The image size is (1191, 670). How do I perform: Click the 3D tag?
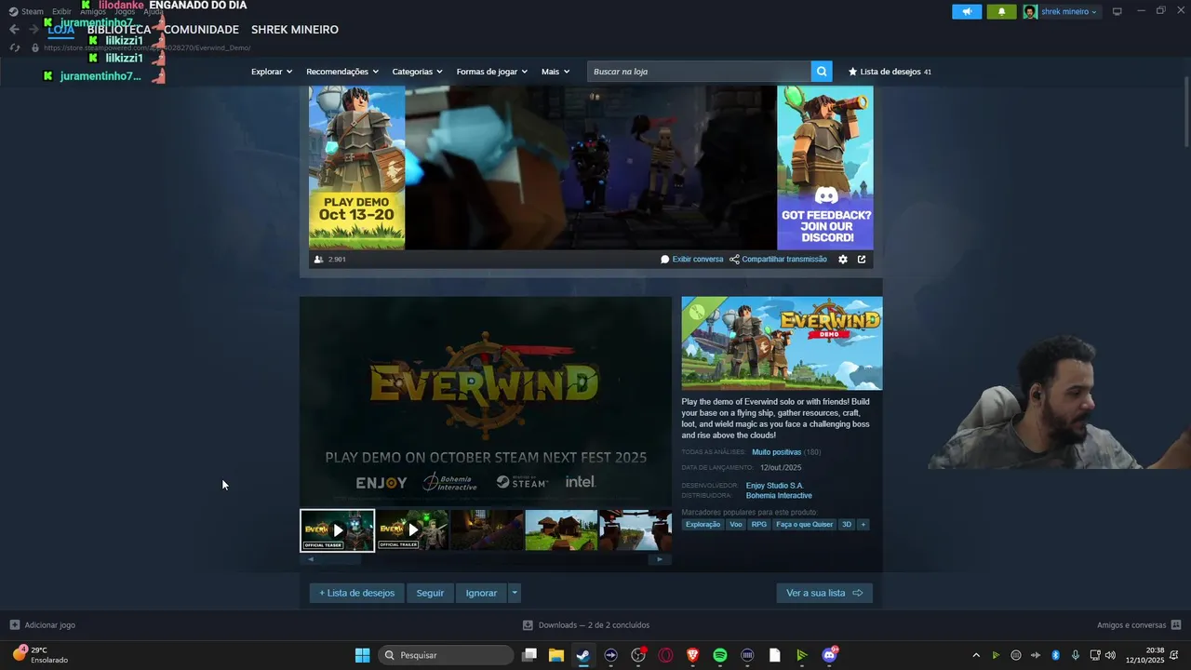(x=847, y=525)
